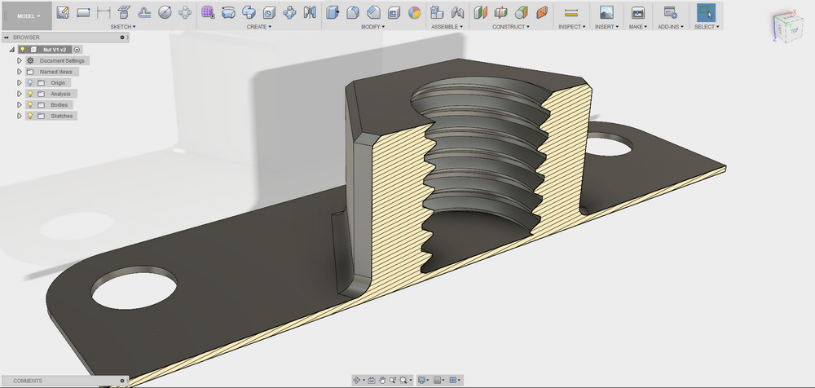The width and height of the screenshot is (815, 388).
Task: Select the Offset sketch tool icon
Action: (144, 12)
